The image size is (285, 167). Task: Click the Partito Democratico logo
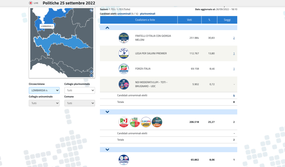(124, 122)
